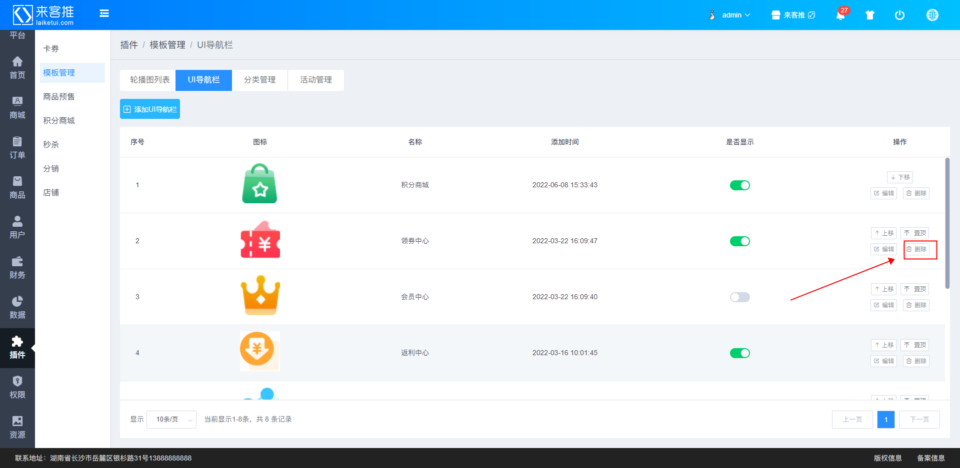Click the green shopping bag 积分商城 icon
960x468 pixels.
point(260,184)
